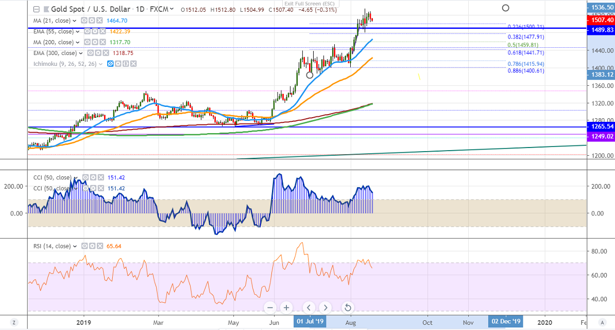Screen dimensions: 615x330
Task: Zoom out the chart with minus button
Action: coord(270,307)
